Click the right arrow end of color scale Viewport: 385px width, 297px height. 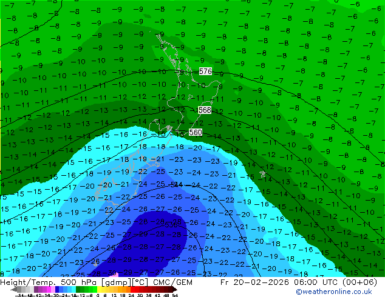(x=174, y=290)
